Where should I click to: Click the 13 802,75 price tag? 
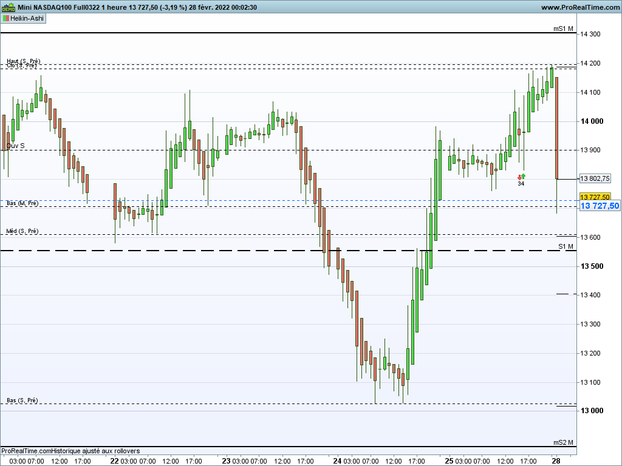click(595, 179)
